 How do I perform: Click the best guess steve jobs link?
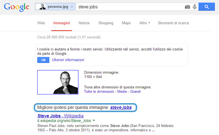point(121,107)
